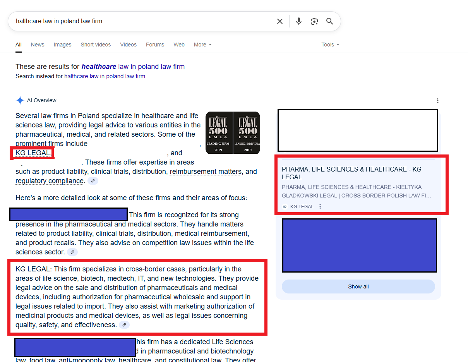
Task: Open the AI Overview three-dot options menu
Action: 438,101
